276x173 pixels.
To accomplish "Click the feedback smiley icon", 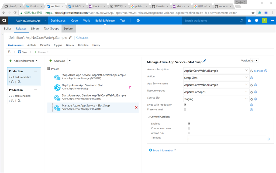I will (257, 20).
